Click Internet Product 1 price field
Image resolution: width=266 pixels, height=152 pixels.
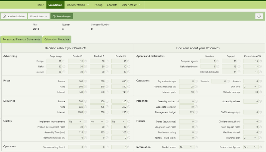[x=76, y=92]
